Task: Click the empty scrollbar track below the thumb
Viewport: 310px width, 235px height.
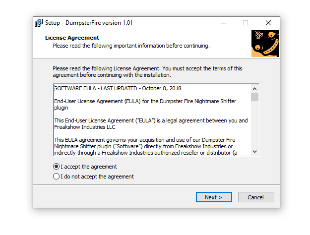Action: point(254,126)
